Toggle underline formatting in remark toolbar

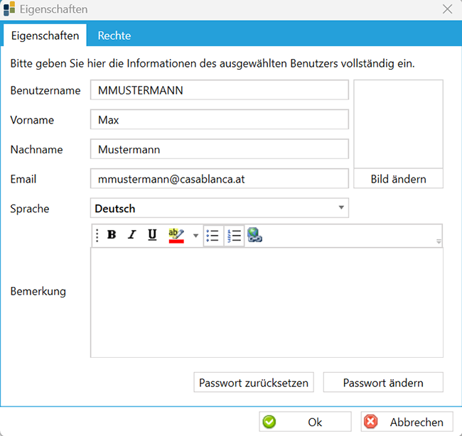tap(152, 236)
